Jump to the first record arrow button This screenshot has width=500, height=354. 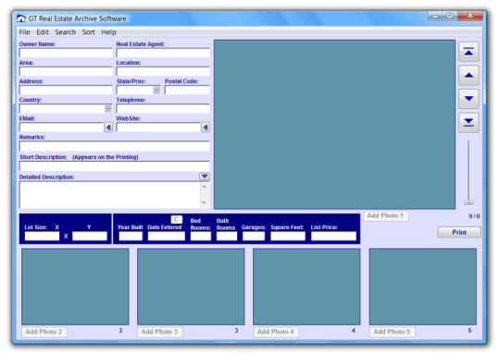[x=469, y=52]
